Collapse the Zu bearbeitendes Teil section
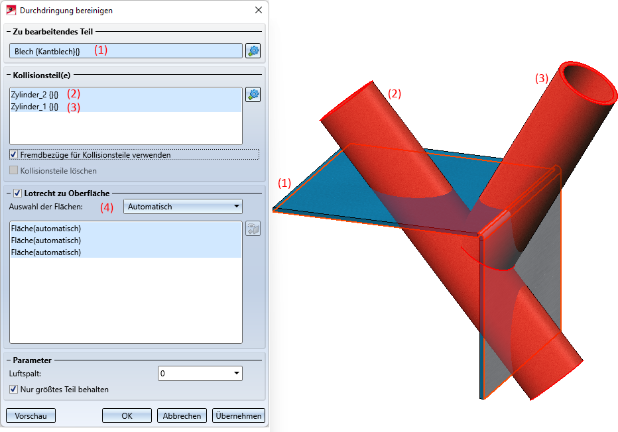This screenshot has height=432, width=618. pyautogui.click(x=9, y=32)
